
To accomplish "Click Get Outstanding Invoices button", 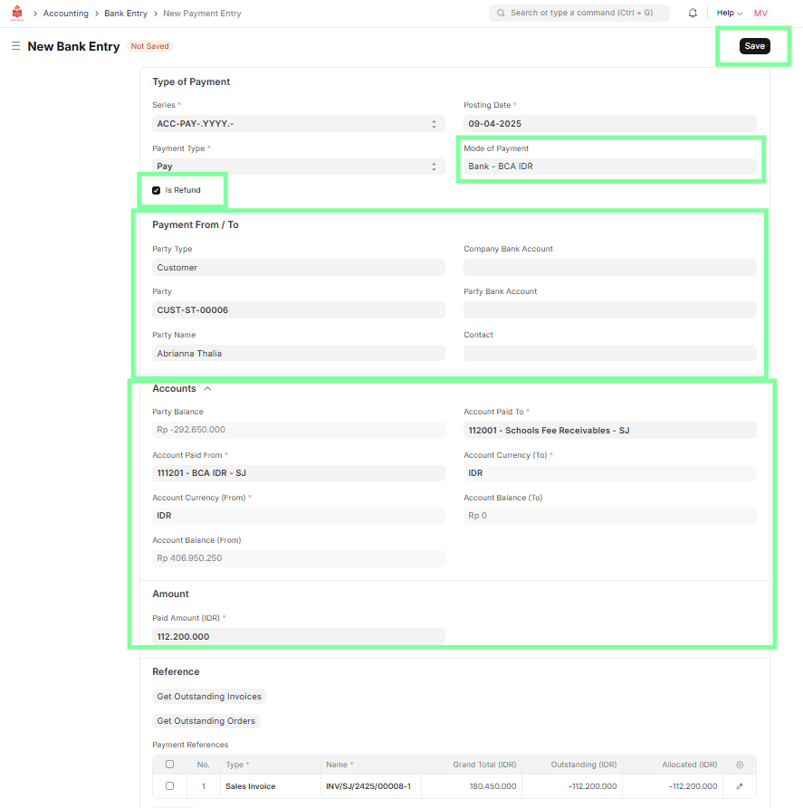I will click(x=209, y=697).
